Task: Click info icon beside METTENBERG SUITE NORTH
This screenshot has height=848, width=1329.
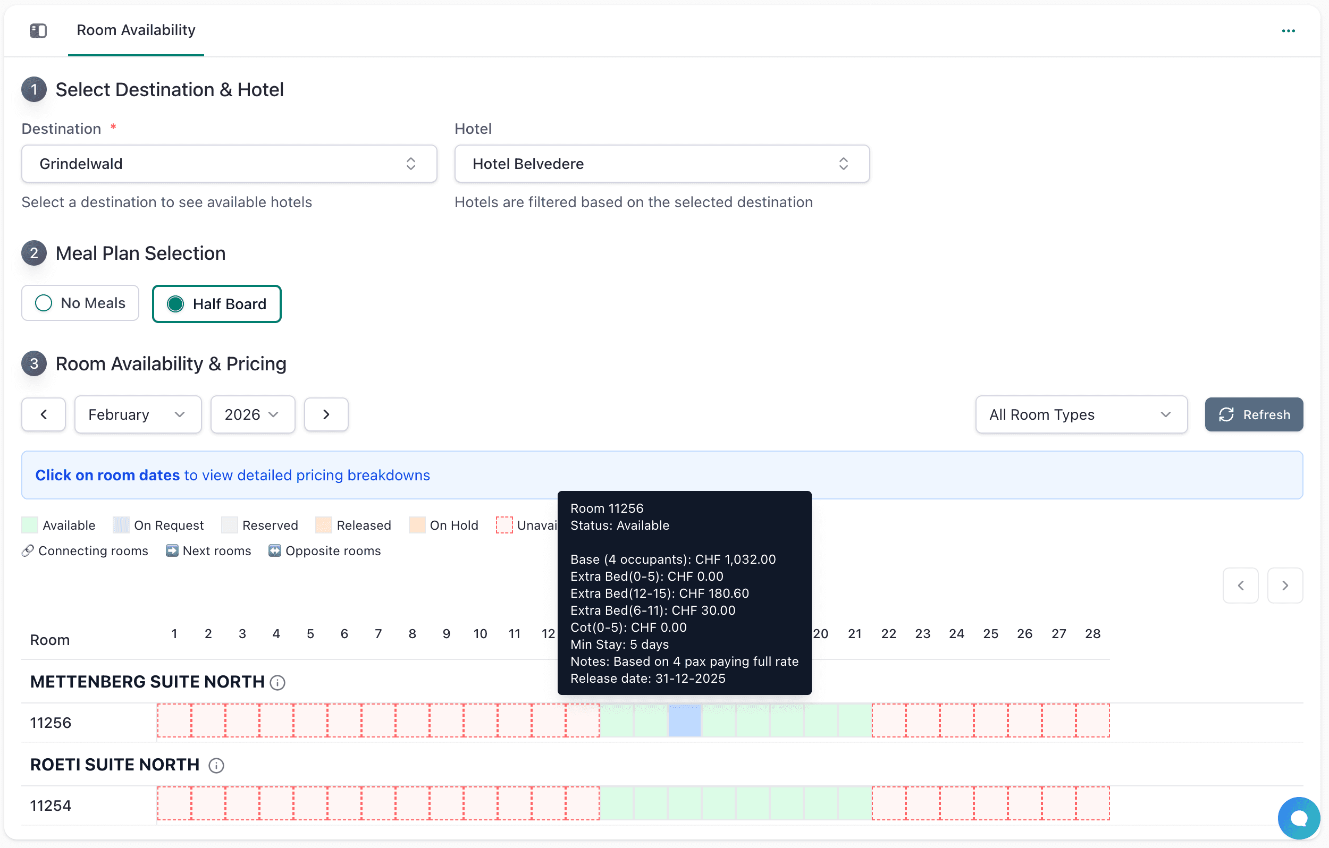Action: point(277,683)
